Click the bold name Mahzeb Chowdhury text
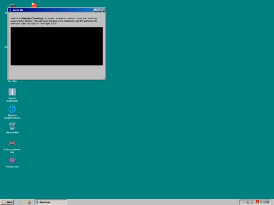The width and height of the screenshot is (274, 205). tap(33, 18)
